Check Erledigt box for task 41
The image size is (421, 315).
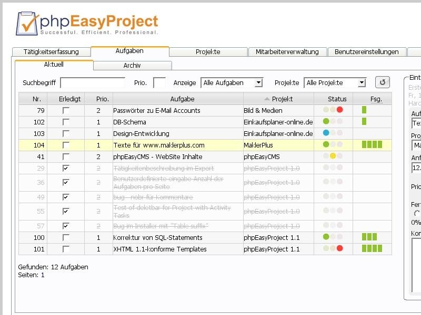[x=66, y=156]
